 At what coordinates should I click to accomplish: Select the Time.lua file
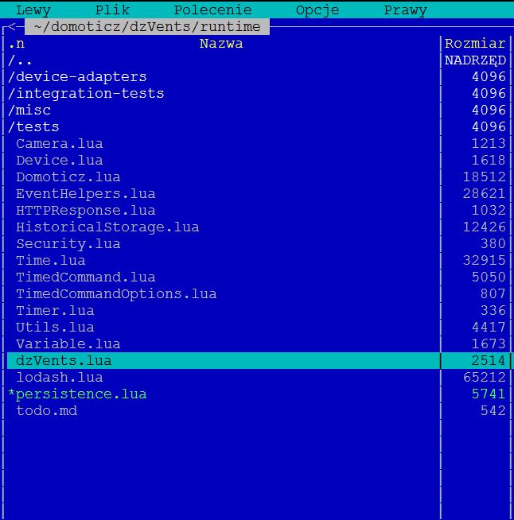51,260
